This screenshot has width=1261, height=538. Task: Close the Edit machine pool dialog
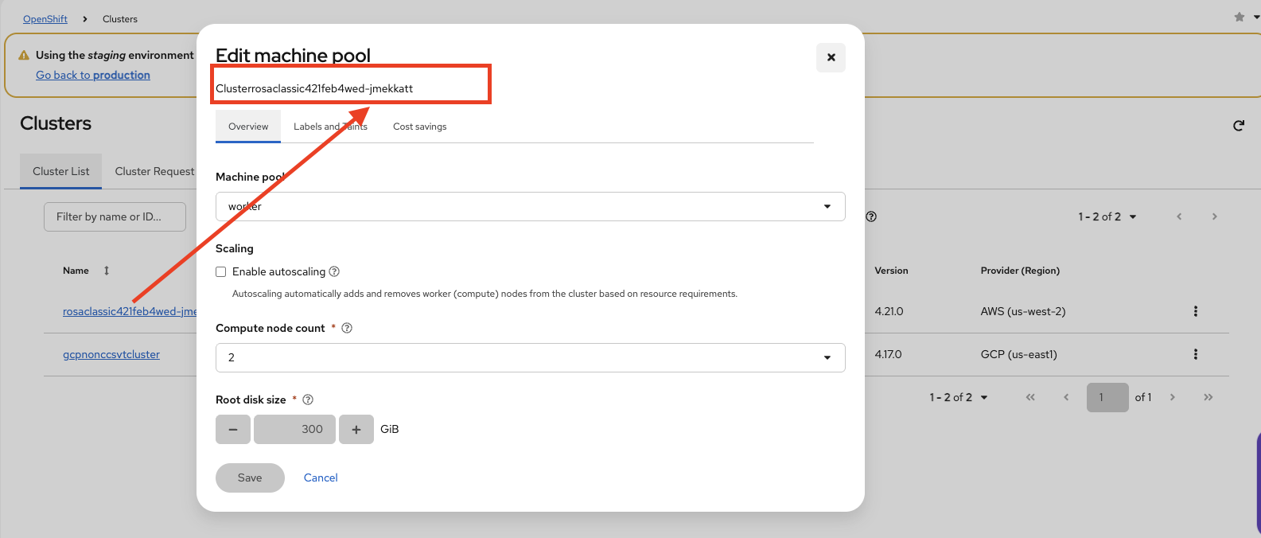tap(831, 57)
